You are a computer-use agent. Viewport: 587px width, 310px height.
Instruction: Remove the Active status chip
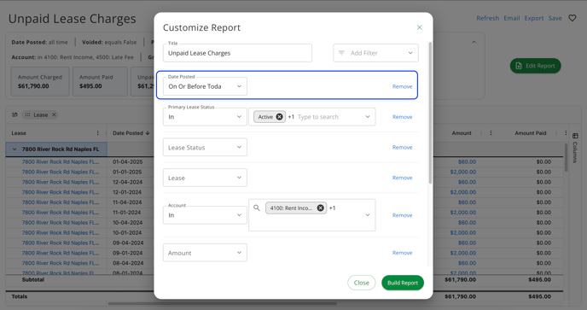click(279, 117)
